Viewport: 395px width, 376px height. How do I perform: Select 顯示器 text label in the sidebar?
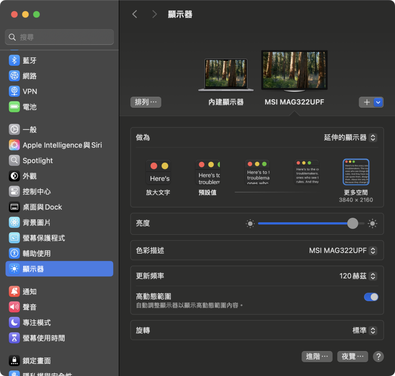33,269
